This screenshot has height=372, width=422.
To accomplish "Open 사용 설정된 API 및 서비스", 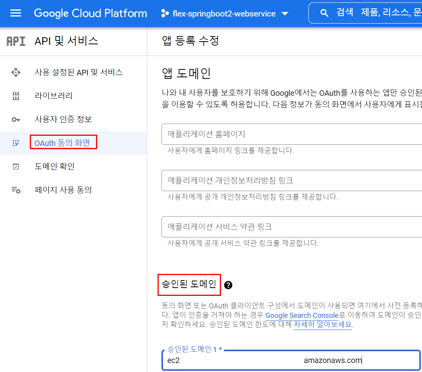I will [79, 72].
